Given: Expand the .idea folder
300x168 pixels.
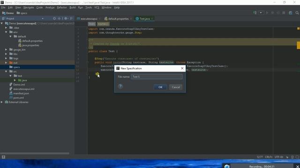Looking at the screenshot, I should 6,28.
